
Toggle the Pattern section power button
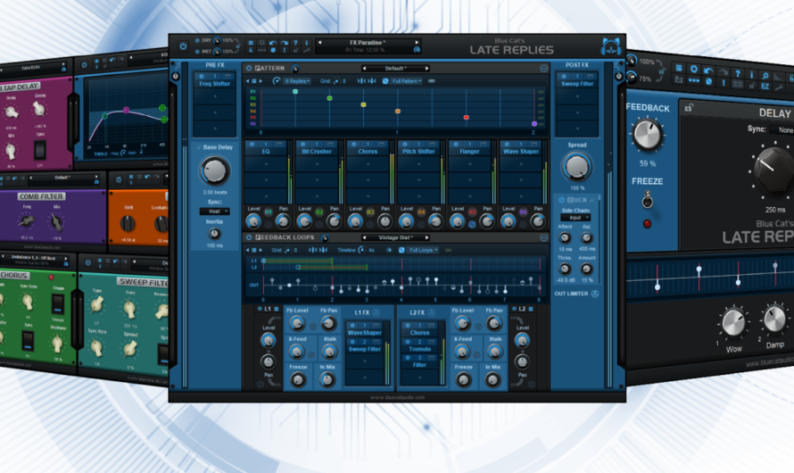249,69
